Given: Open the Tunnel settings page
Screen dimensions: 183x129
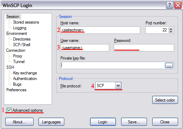Looking at the screenshot, I should click(19, 62).
